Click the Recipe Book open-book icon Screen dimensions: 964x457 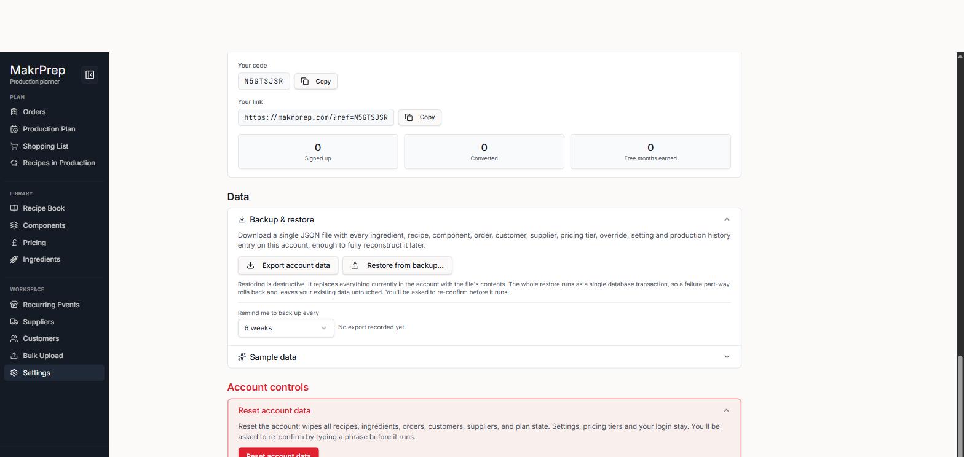coord(14,208)
